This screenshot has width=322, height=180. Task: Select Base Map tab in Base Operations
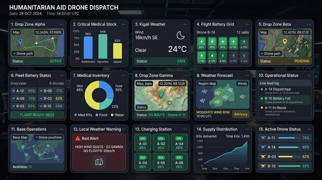20,137
